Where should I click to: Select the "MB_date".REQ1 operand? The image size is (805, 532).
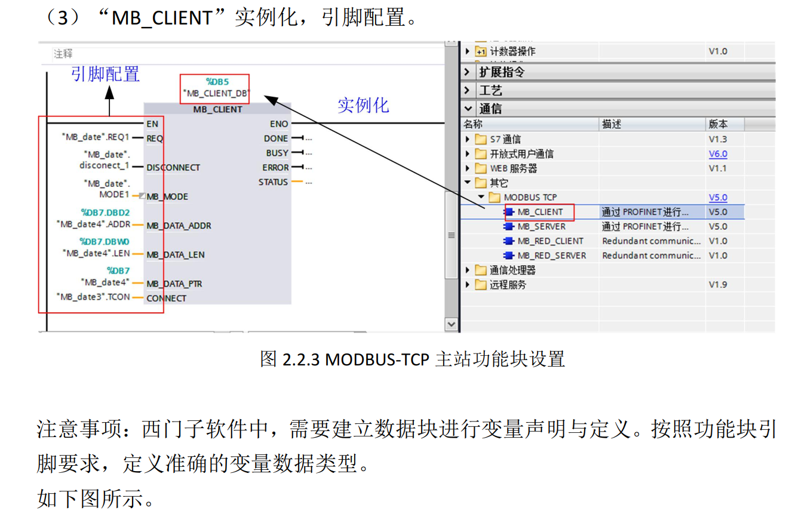point(96,137)
